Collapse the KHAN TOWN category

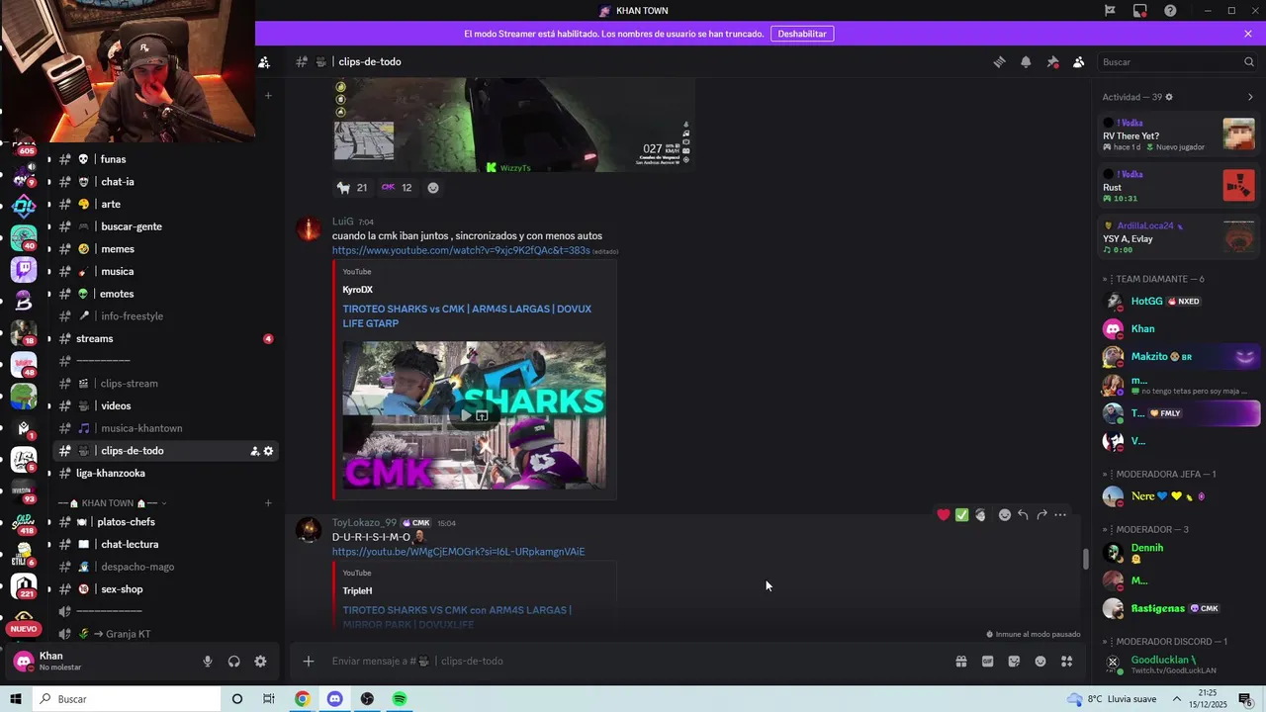click(x=112, y=503)
